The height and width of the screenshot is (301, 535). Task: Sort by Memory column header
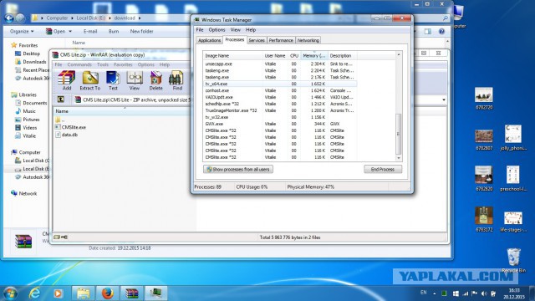314,56
